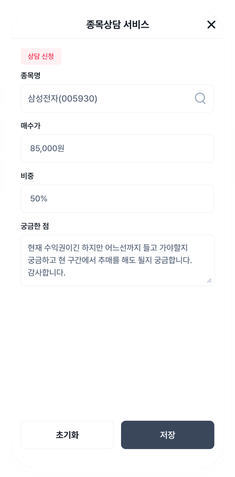Select the 상담 신청 tab
235x477 pixels.
click(x=41, y=57)
